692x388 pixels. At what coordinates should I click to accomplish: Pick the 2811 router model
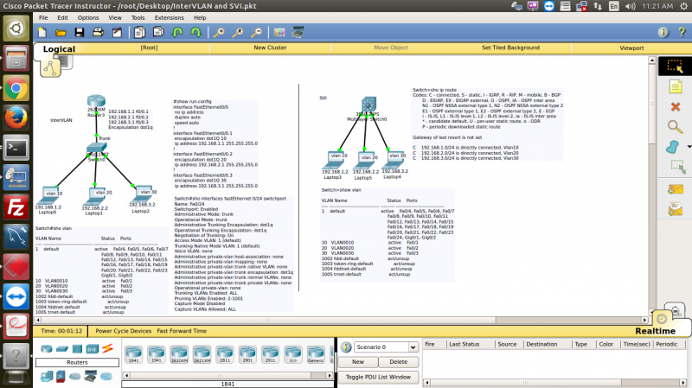click(225, 354)
